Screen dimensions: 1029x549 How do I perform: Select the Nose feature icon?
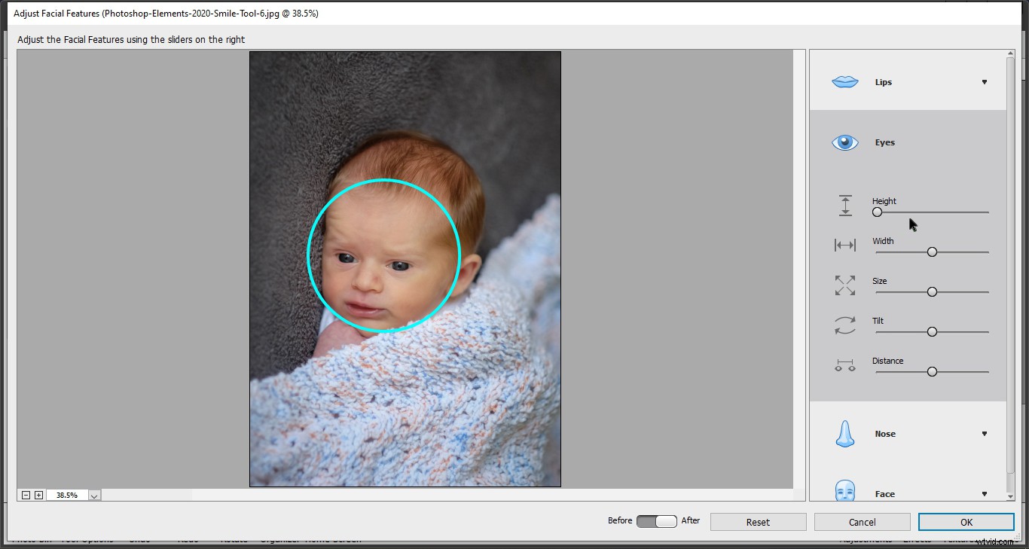point(844,434)
